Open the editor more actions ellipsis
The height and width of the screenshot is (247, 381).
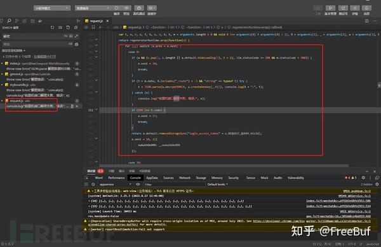click(x=375, y=21)
